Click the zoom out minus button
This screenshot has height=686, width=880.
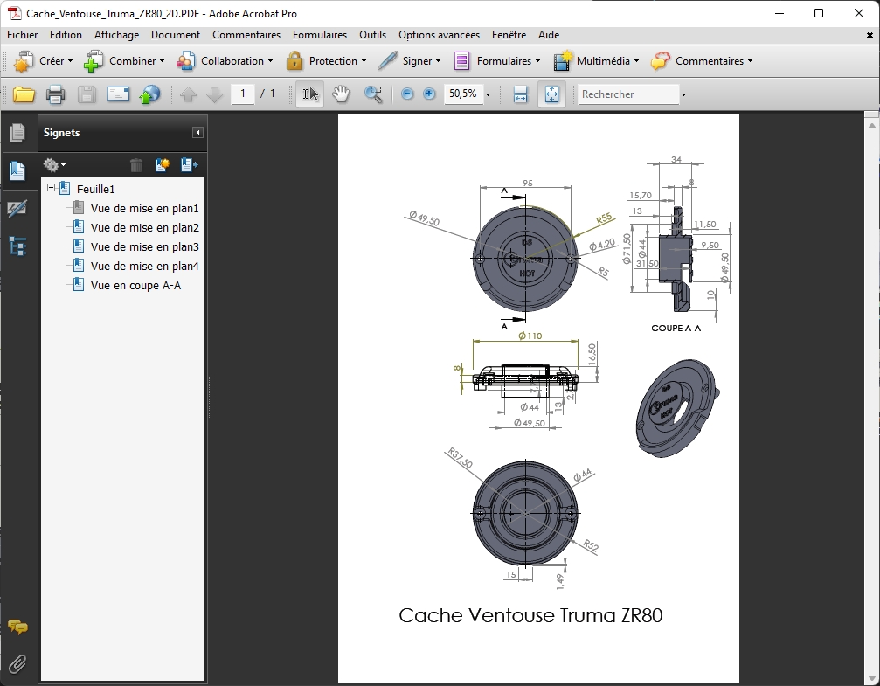[407, 94]
